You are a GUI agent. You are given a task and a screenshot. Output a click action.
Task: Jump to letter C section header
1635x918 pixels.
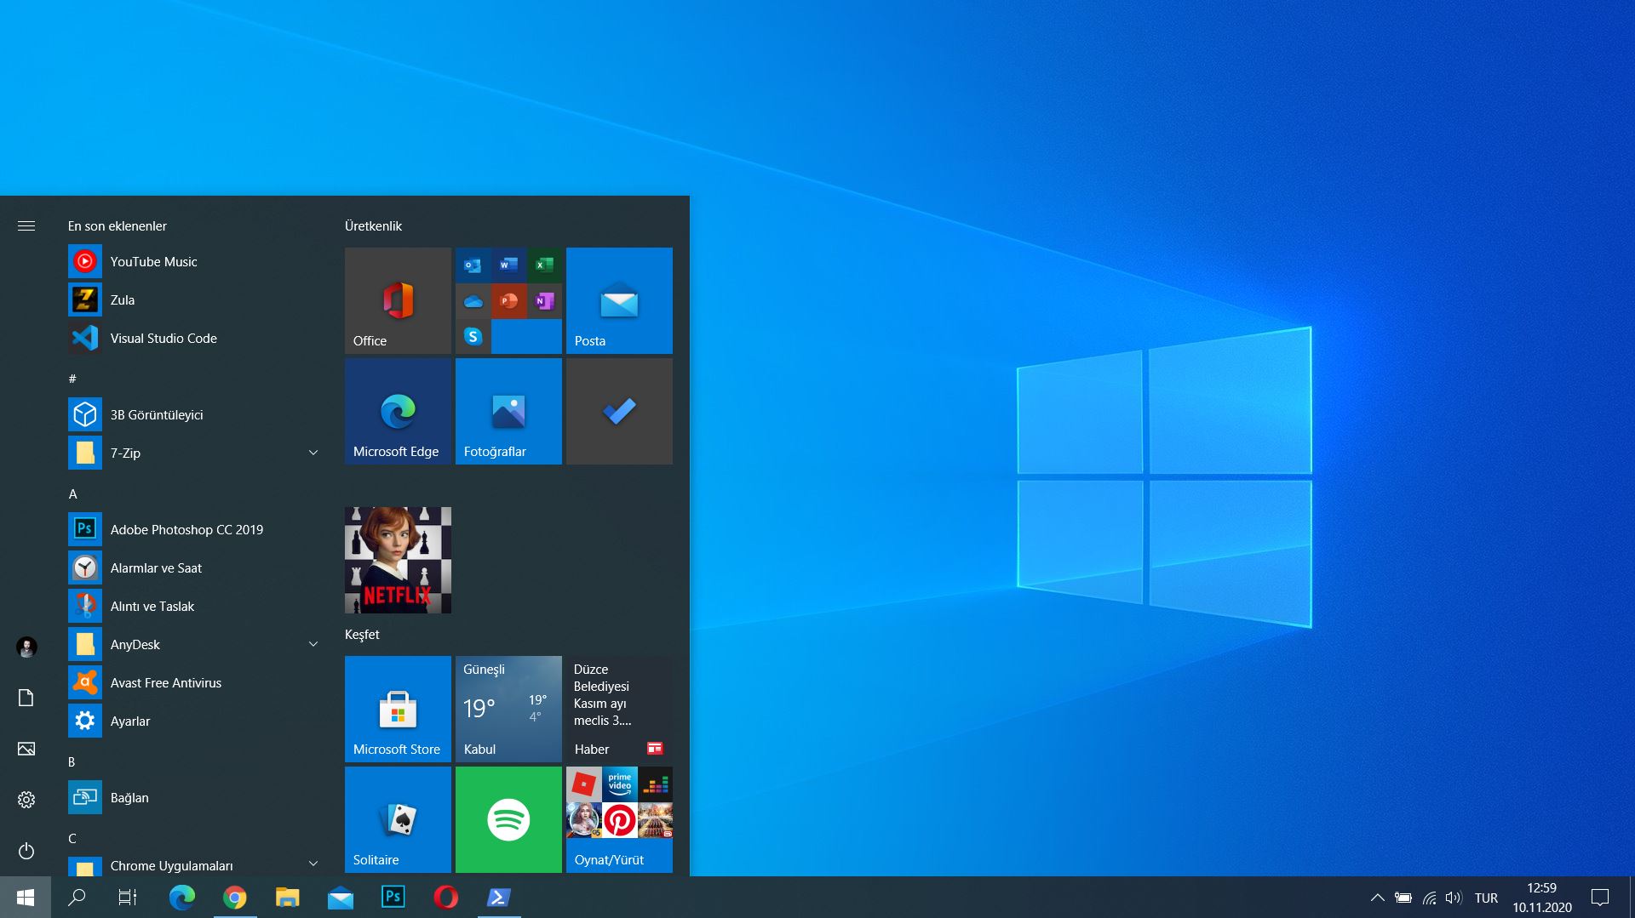coord(72,838)
